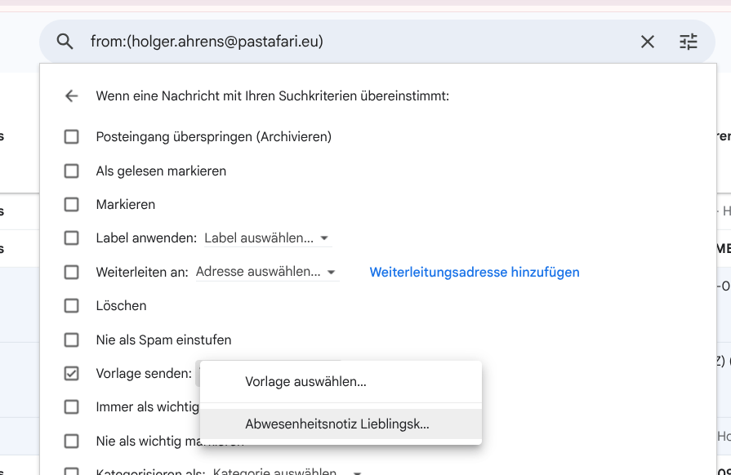This screenshot has height=475, width=731.
Task: Click Weiterleitungsadresse hinzufügen link
Action: pos(475,273)
